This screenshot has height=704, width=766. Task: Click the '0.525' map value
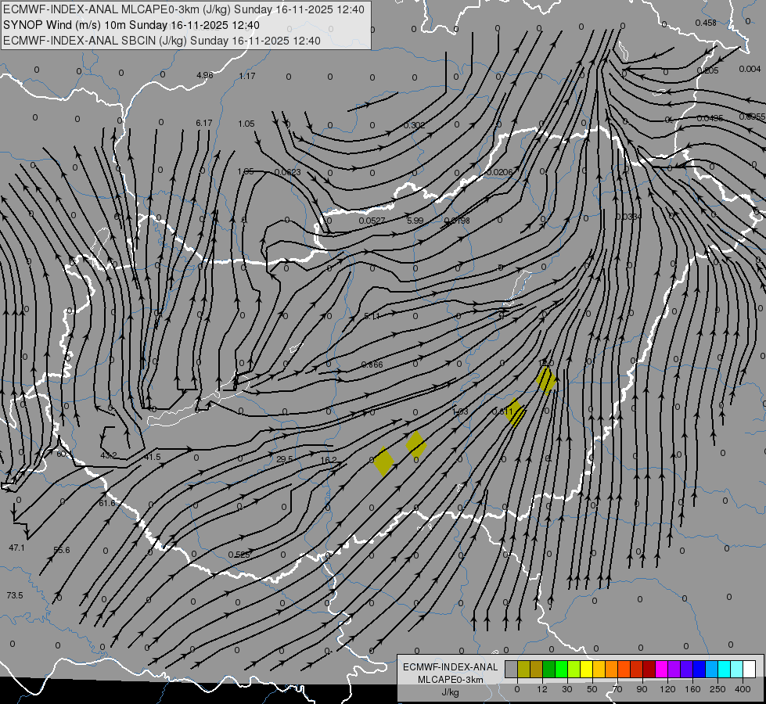pos(239,555)
